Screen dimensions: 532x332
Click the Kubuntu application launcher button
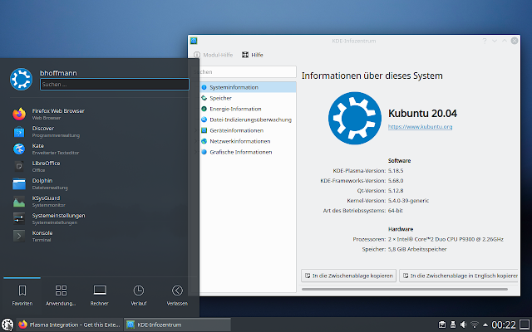7,325
